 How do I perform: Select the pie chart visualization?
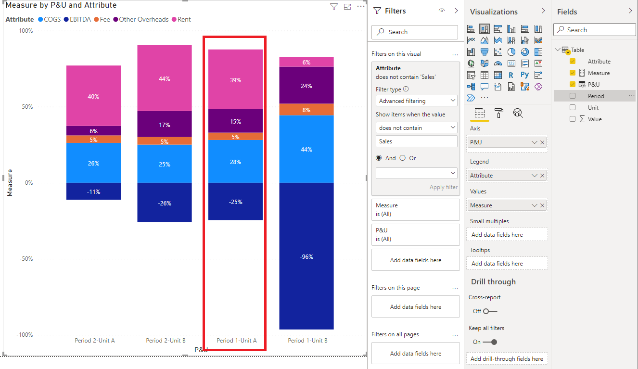coord(511,52)
